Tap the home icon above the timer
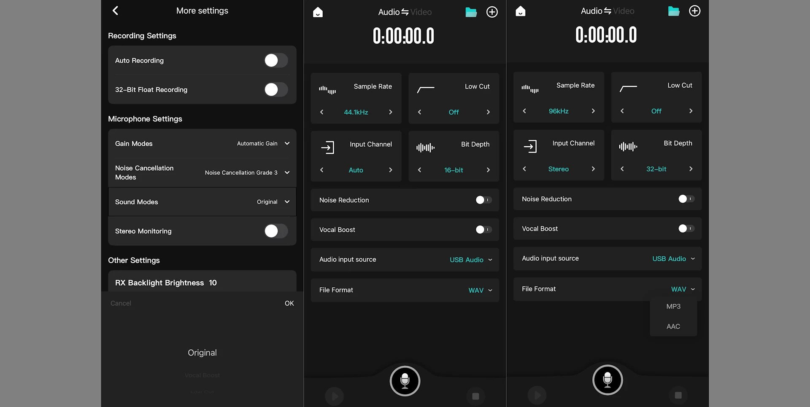The height and width of the screenshot is (407, 810). tap(318, 12)
